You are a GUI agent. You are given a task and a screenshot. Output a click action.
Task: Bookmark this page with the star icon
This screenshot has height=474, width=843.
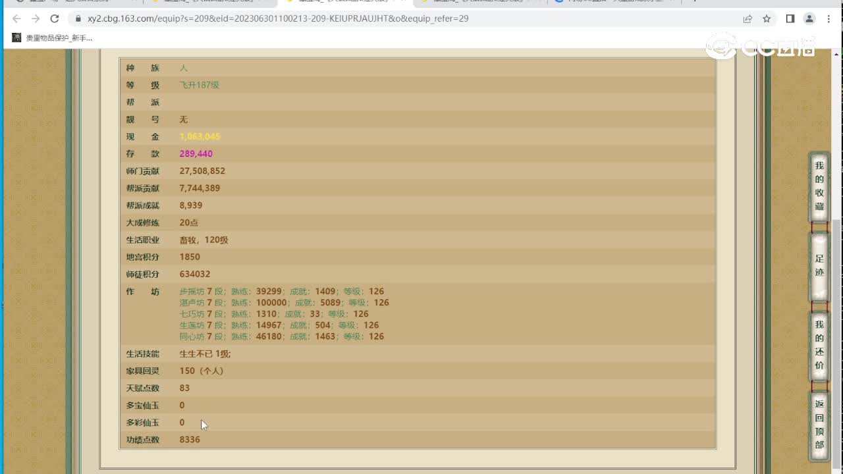767,18
